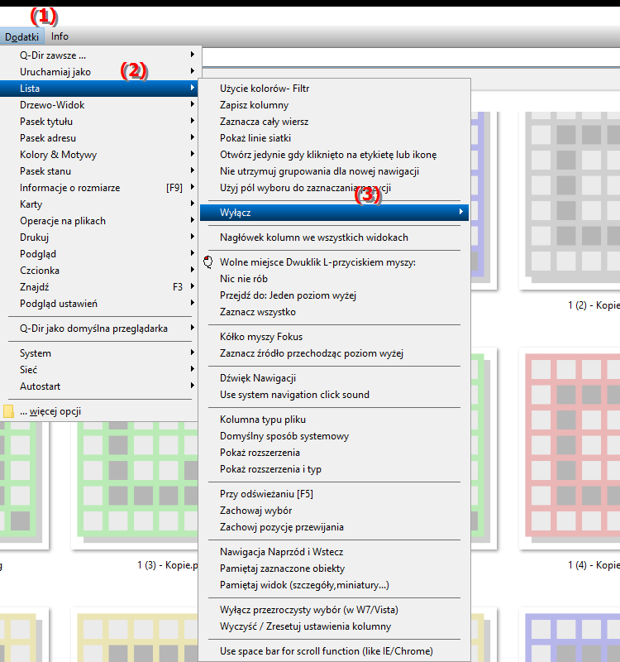Select Pokaż rozszerzenia i typ option
Viewport: 620px width, 662px height.
pos(335,469)
